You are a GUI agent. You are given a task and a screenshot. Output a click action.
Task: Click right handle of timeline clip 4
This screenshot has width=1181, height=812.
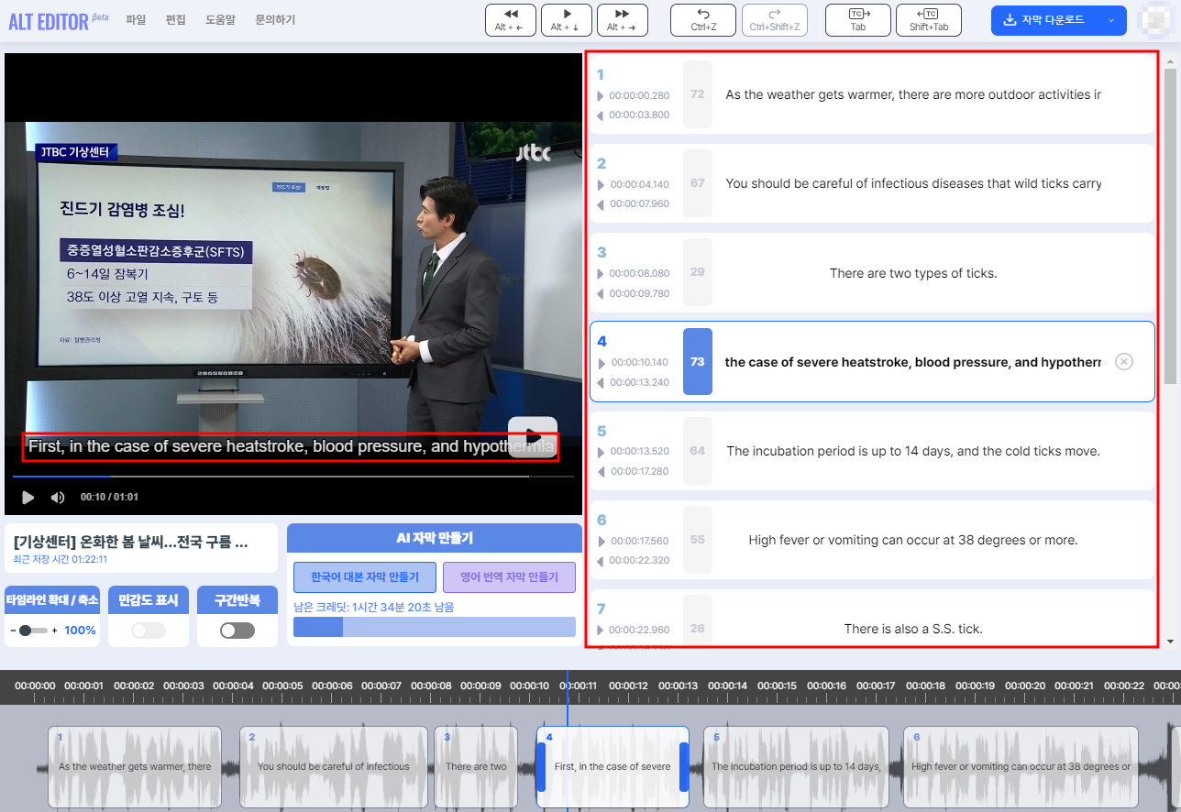click(684, 767)
